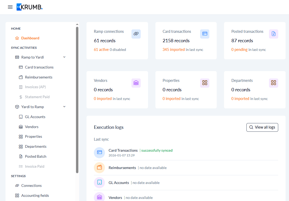Image resolution: width=289 pixels, height=201 pixels.
Task: Click the GL Accounts sidebar icon
Action: [x=20, y=117]
